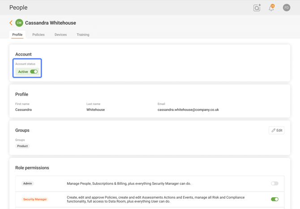Image resolution: width=300 pixels, height=209 pixels.
Task: Click the green CW profile avatar
Action: (x=19, y=23)
